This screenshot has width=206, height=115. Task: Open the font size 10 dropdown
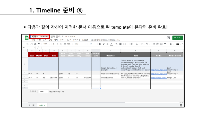(x=93, y=44)
